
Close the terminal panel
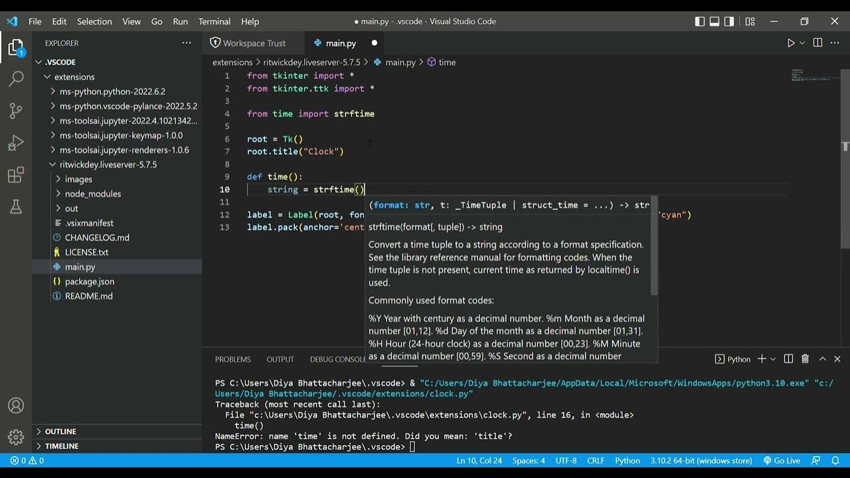[837, 359]
